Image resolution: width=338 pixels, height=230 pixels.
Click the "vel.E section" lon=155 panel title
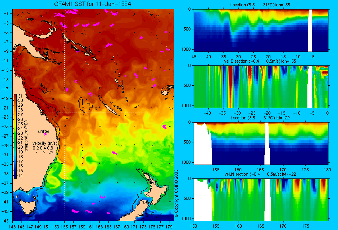260,61
